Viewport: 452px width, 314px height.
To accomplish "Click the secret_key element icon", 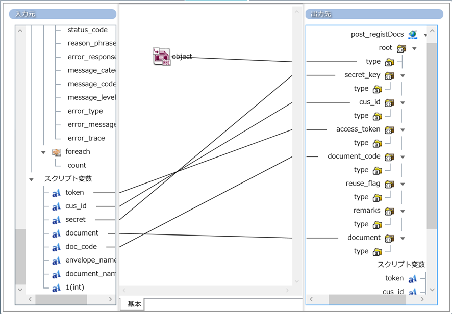I will click(x=389, y=75).
